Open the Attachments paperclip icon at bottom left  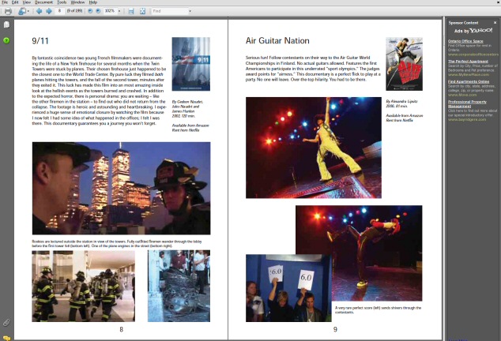pos(6,323)
